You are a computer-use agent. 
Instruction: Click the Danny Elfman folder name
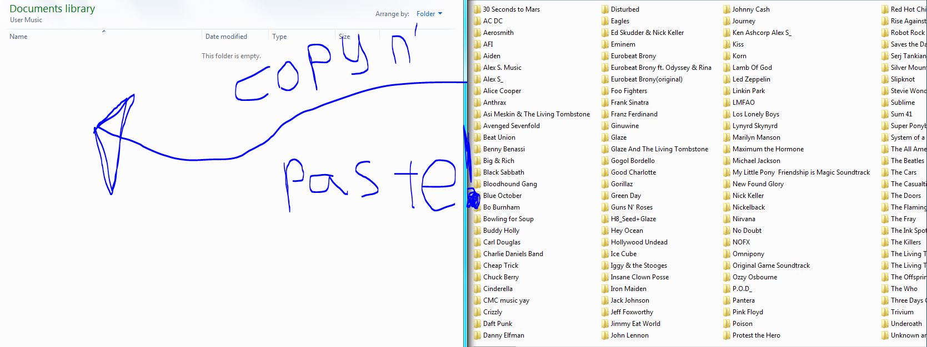click(504, 335)
